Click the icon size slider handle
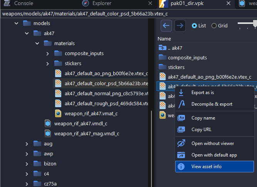This screenshot has width=257, height=187. pos(255,24)
